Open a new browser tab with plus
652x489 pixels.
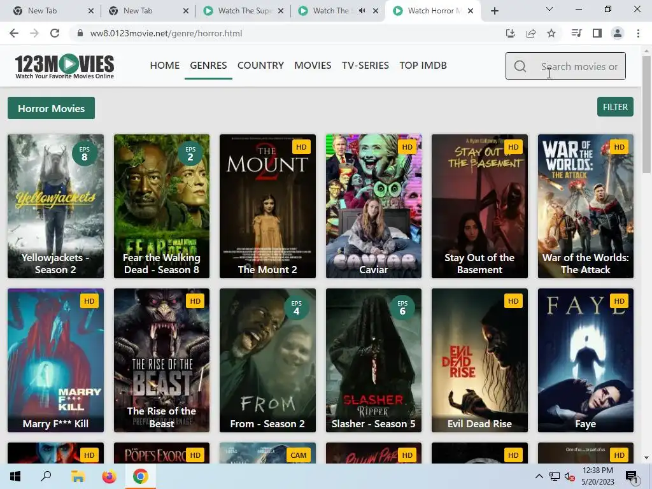tap(494, 11)
